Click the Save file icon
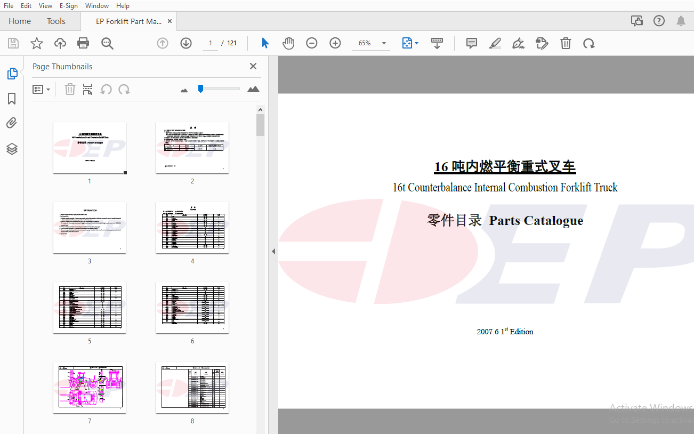The height and width of the screenshot is (434, 694). tap(13, 43)
